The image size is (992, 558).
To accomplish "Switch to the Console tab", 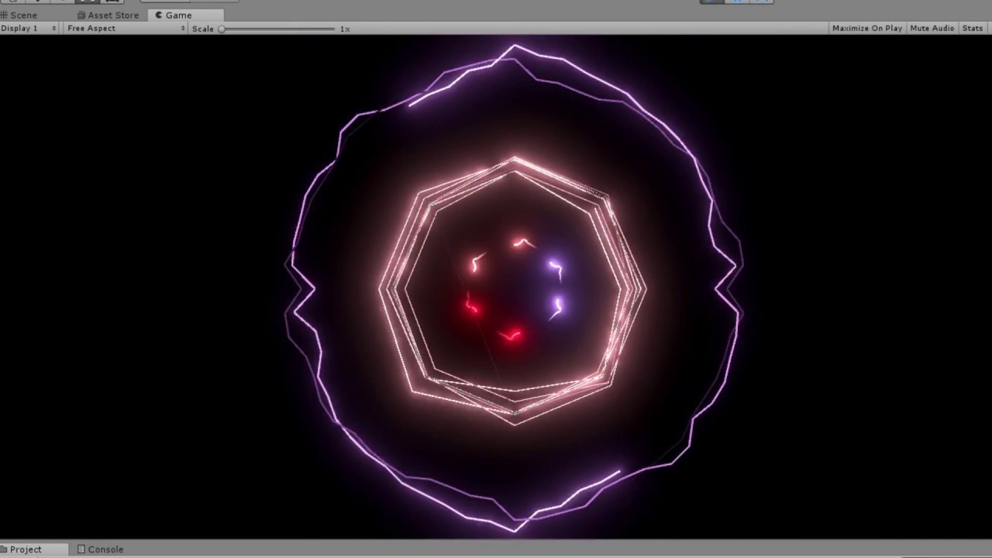I will [100, 549].
